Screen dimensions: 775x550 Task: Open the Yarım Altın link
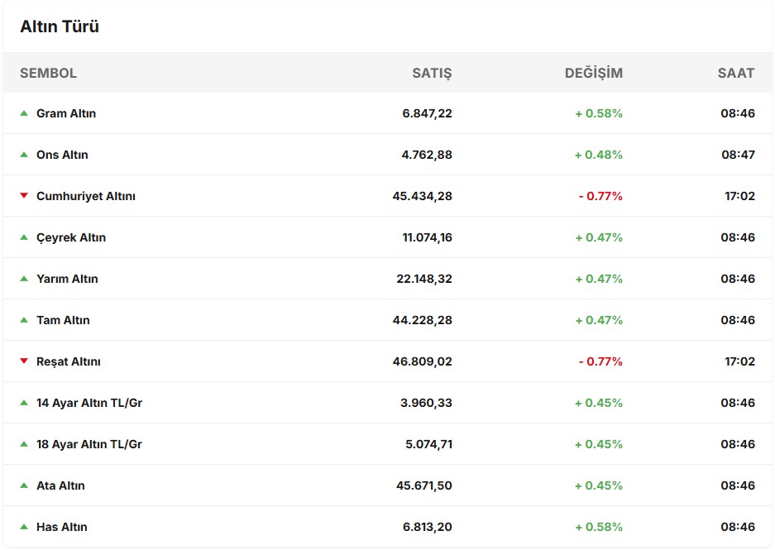[x=67, y=279]
